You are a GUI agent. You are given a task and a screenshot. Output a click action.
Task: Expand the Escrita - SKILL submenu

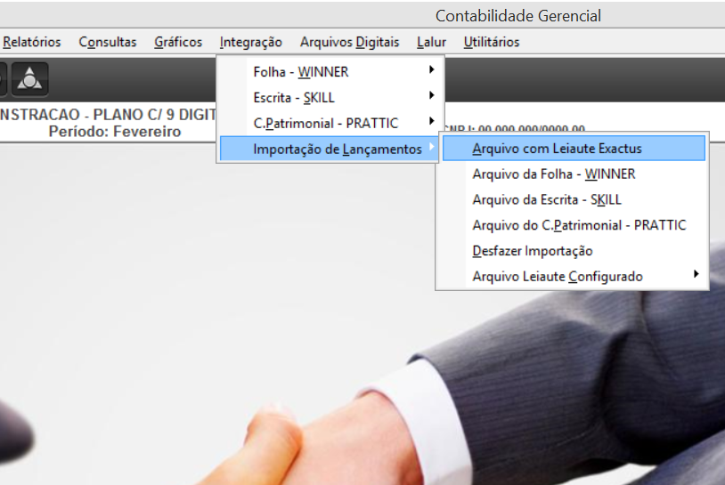click(329, 98)
